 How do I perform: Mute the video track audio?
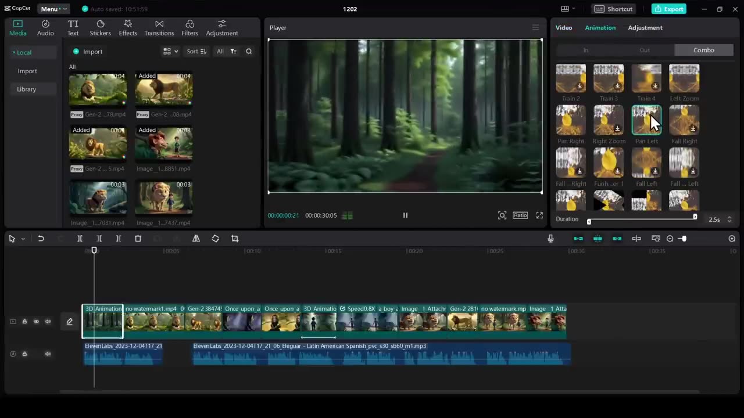coord(48,322)
